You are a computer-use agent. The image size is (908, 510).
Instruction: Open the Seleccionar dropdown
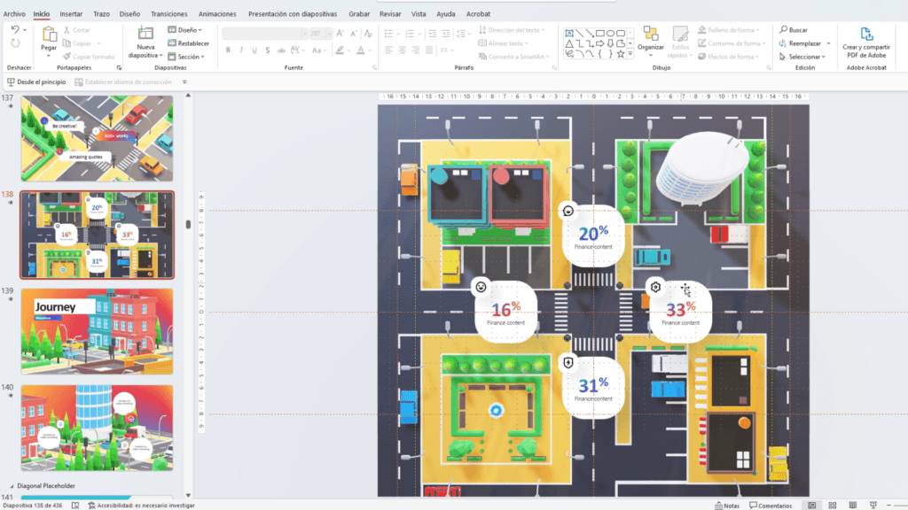[802, 57]
